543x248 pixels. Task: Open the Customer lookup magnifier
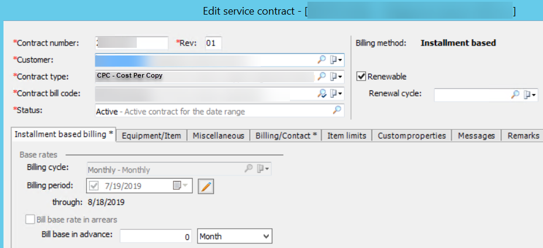(x=321, y=60)
